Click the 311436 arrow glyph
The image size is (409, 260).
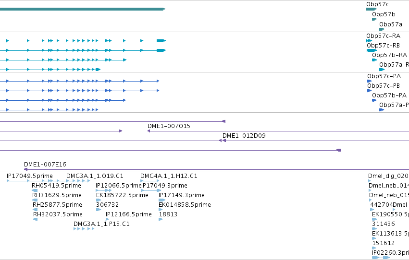374,229
